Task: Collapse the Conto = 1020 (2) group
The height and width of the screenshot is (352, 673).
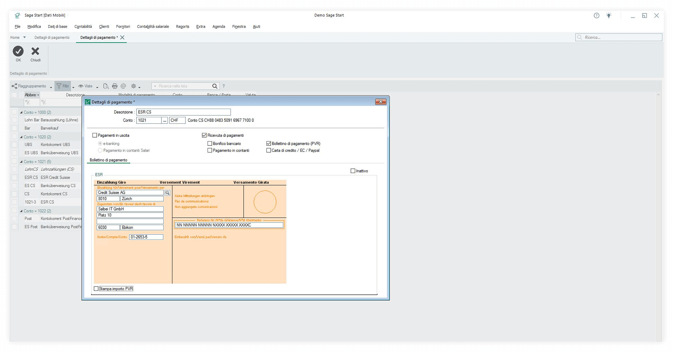Action: (21, 137)
